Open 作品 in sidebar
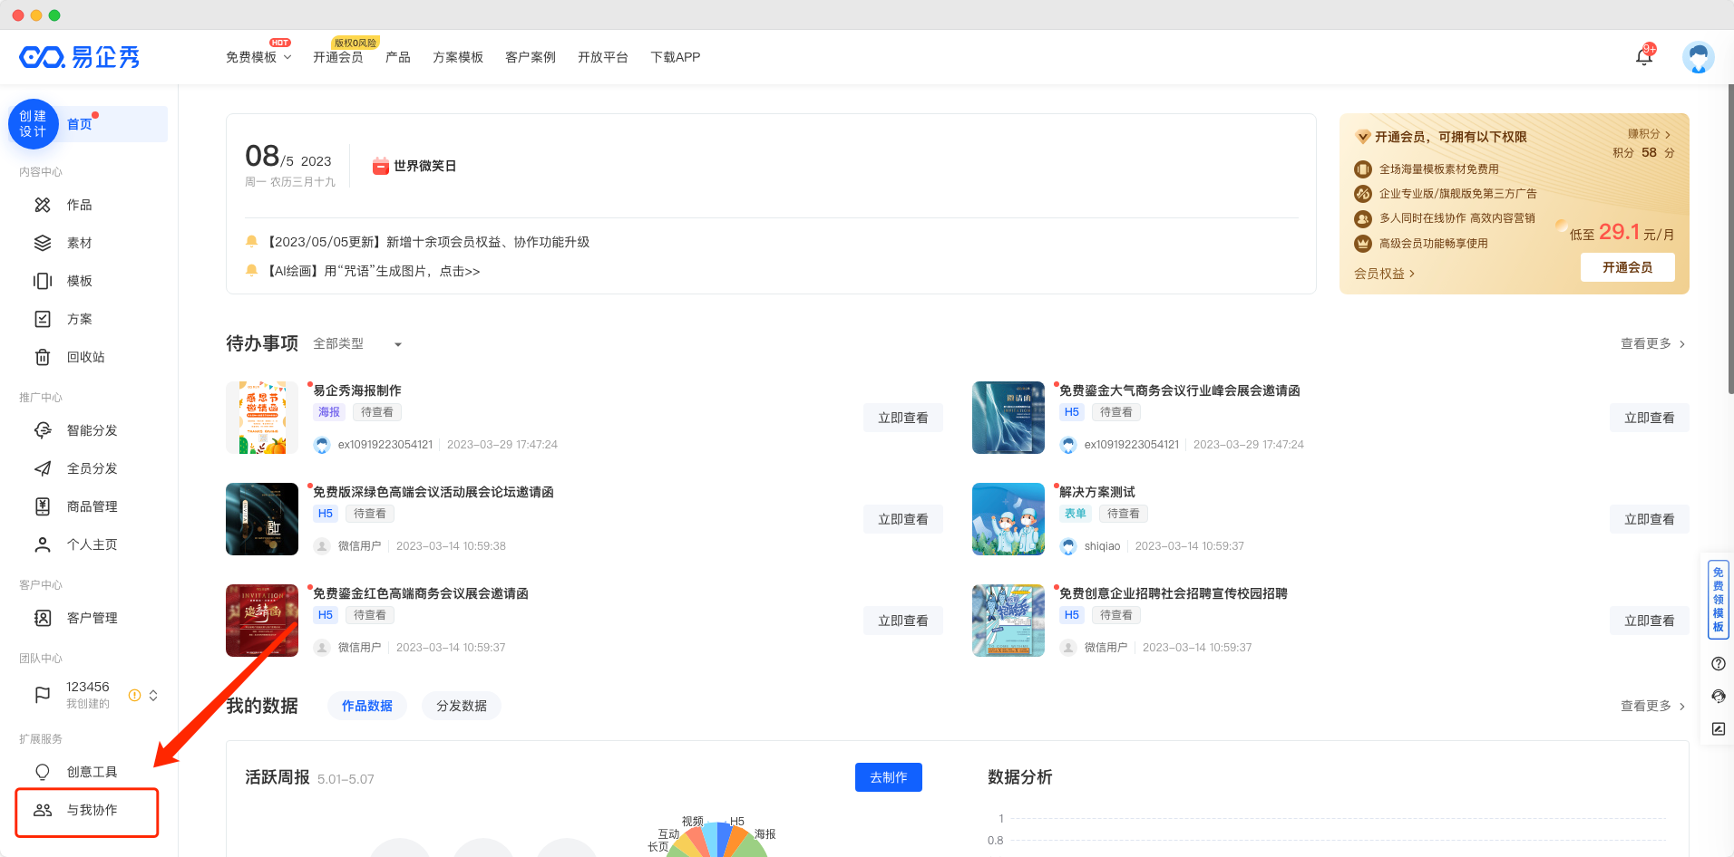1734x857 pixels. pyautogui.click(x=80, y=205)
